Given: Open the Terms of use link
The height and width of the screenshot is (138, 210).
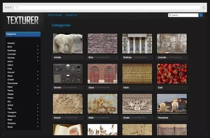Looking at the screenshot, I should coord(55,15).
